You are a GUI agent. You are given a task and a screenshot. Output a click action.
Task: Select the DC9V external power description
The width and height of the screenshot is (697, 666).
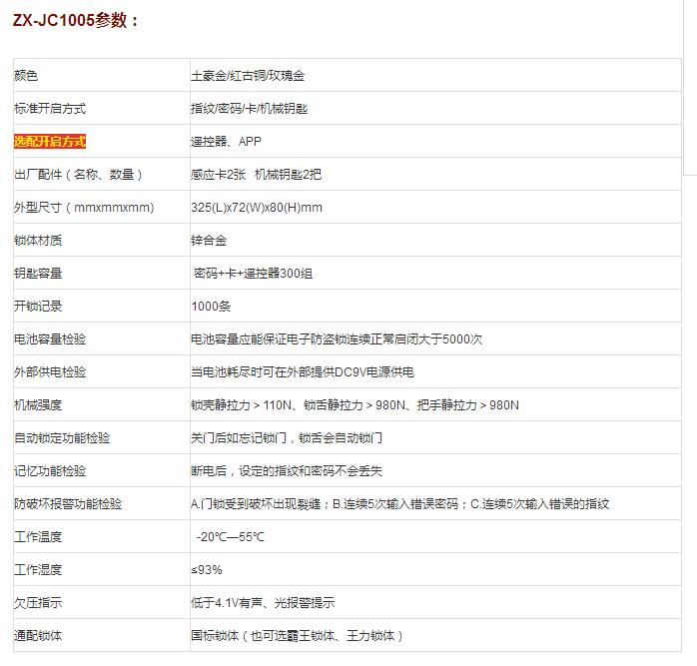coord(302,372)
